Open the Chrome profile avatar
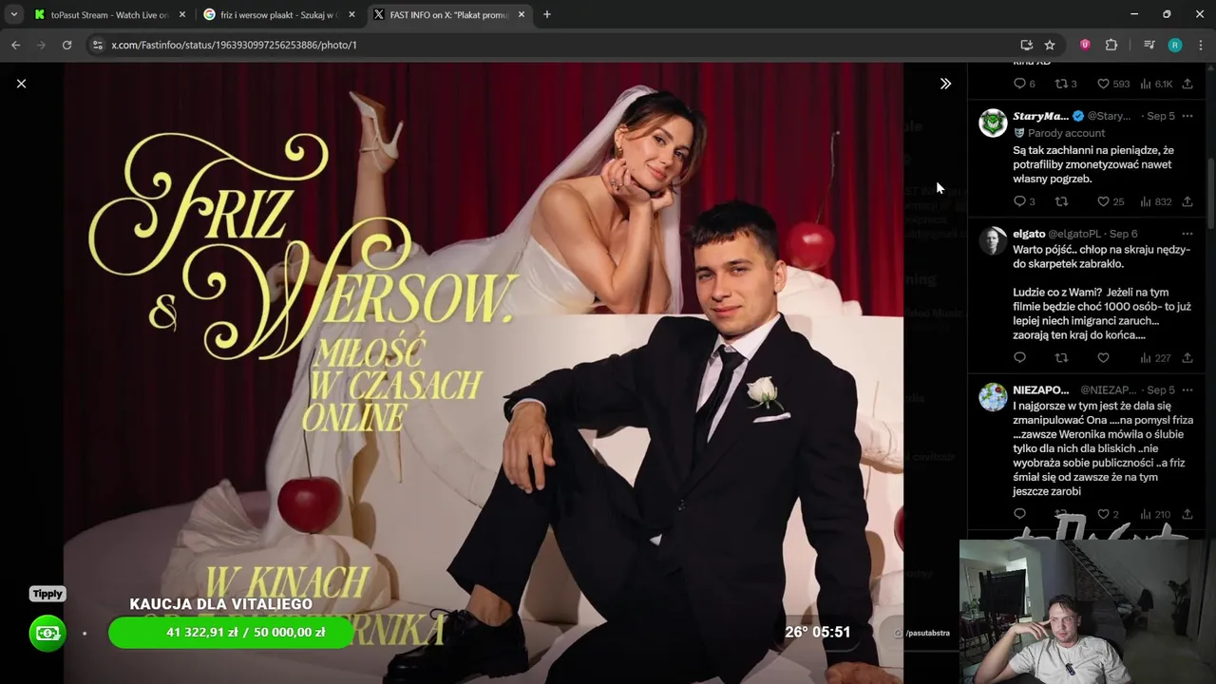 1175,45
